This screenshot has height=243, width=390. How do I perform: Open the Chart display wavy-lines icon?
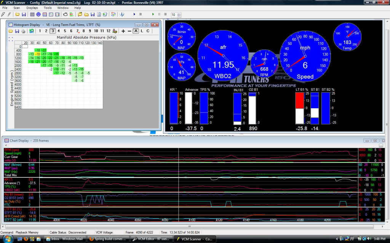pyautogui.click(x=45, y=14)
